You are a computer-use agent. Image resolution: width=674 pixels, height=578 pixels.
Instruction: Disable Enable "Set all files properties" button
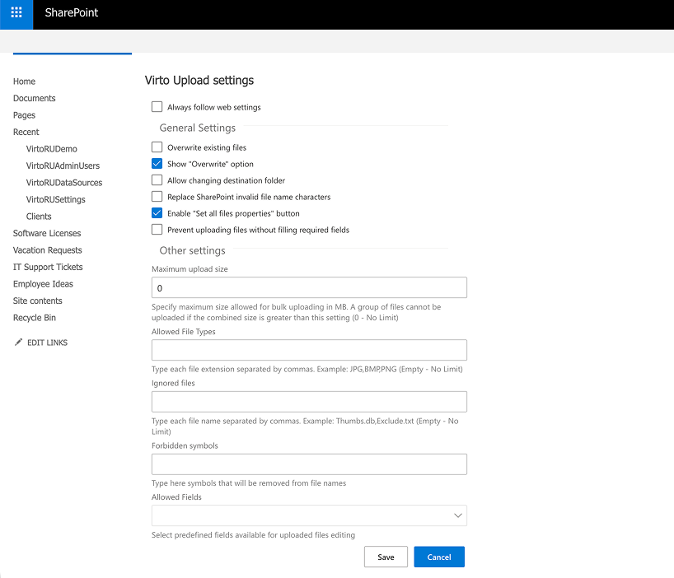(157, 213)
